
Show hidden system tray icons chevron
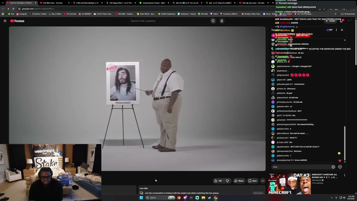tap(332, 198)
